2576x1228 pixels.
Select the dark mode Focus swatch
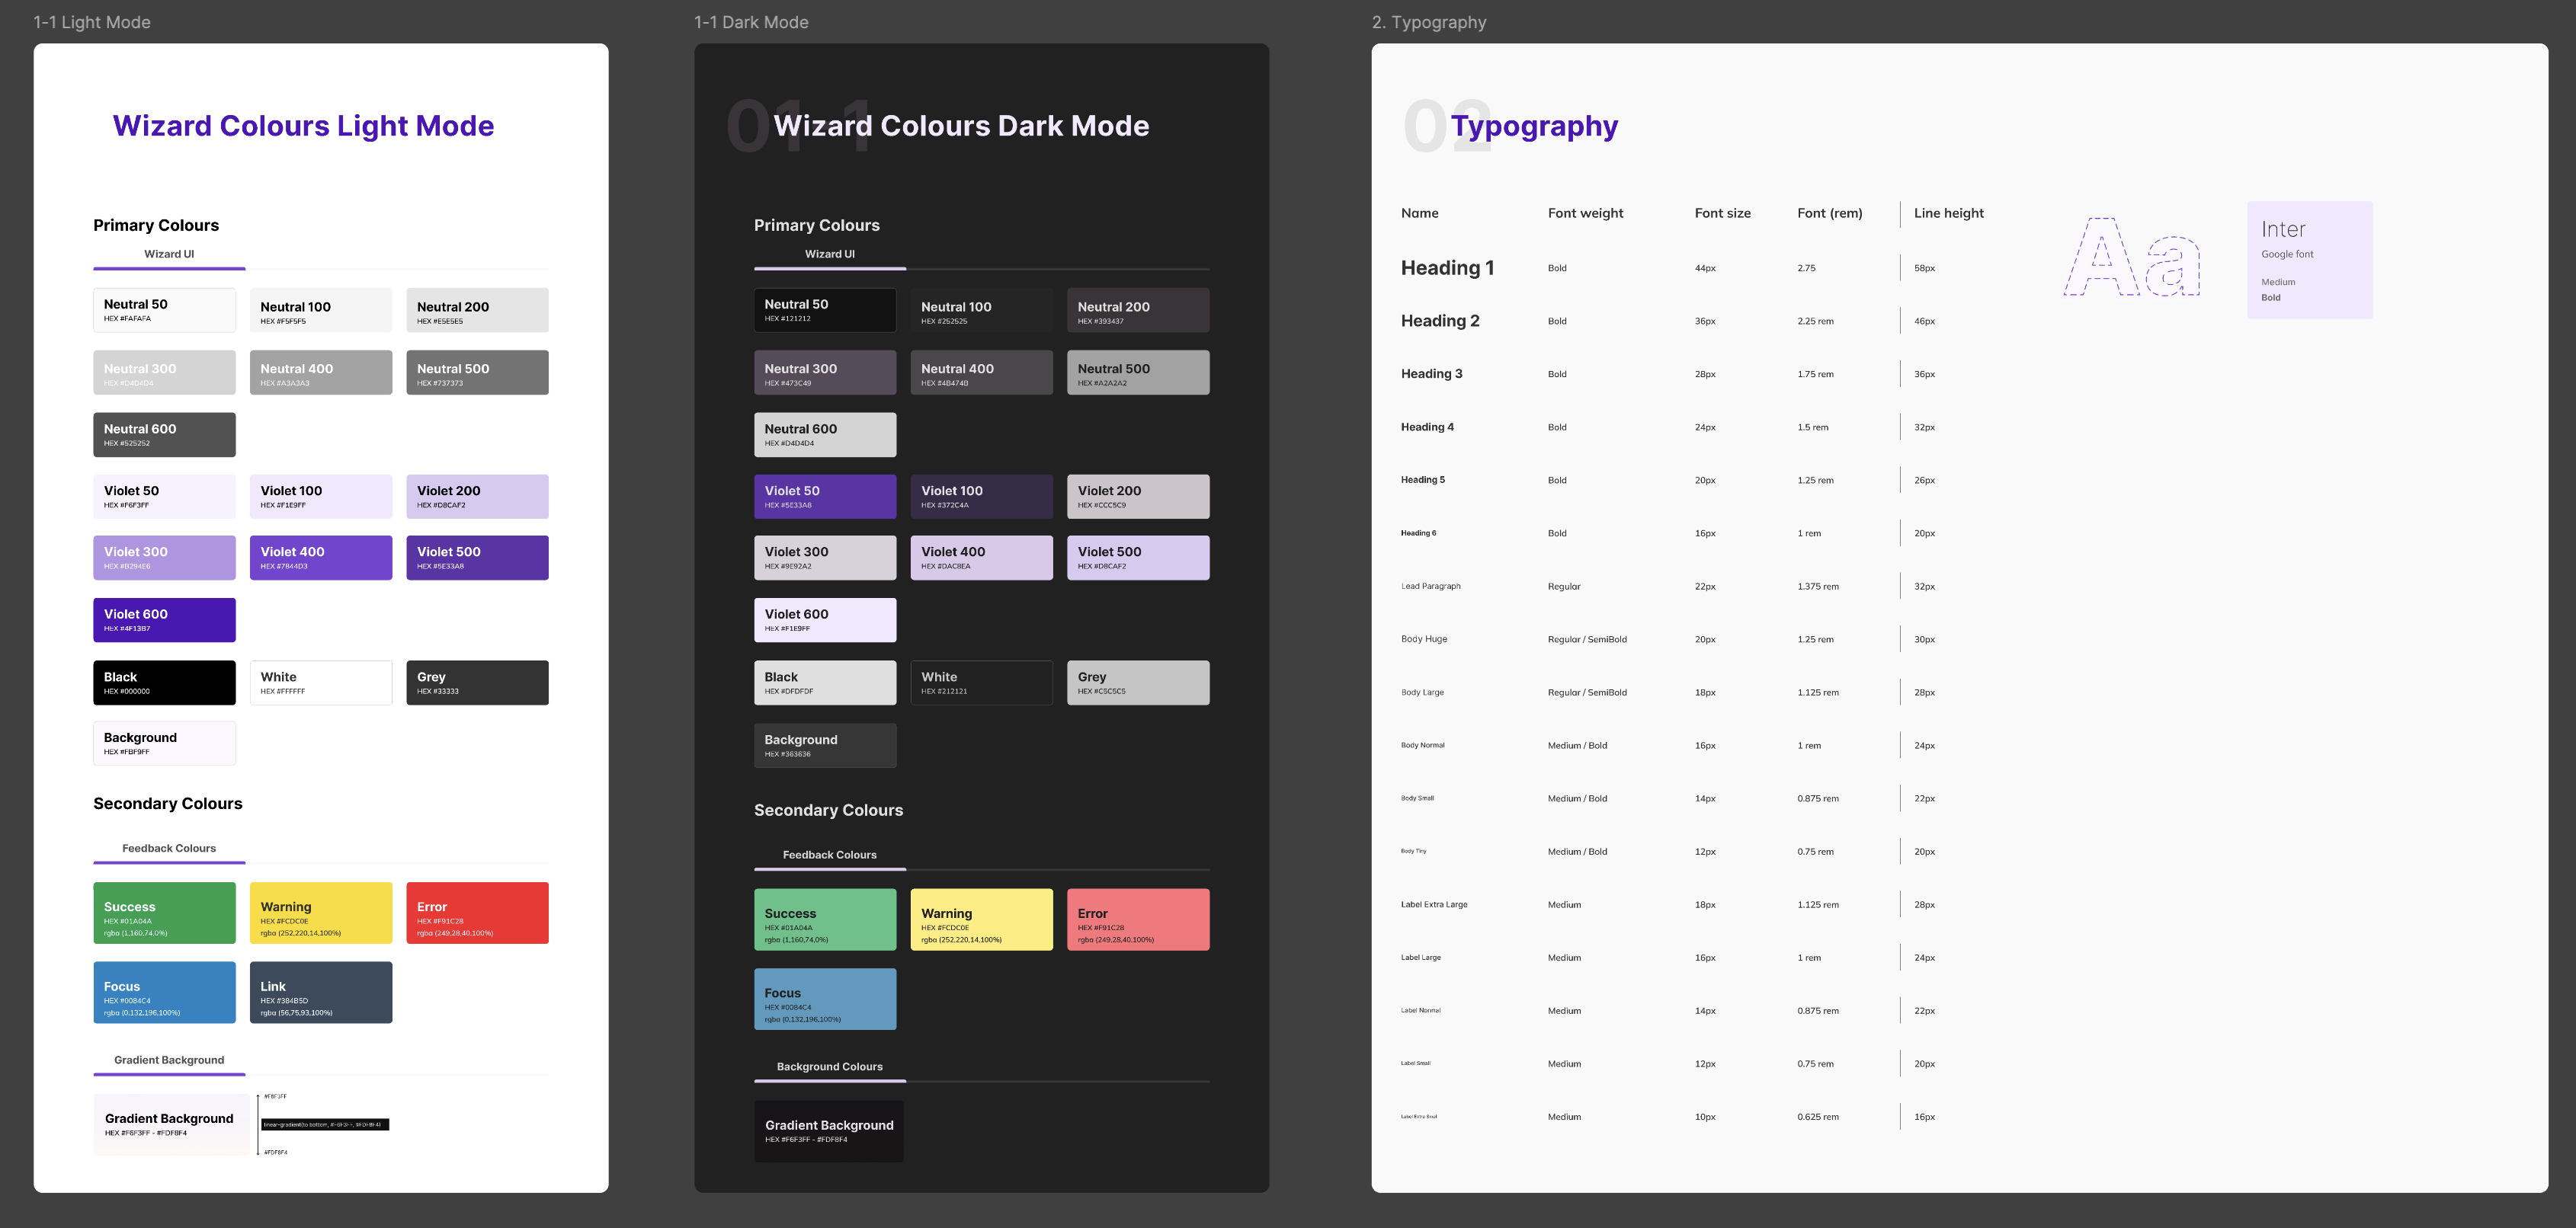pos(825,999)
